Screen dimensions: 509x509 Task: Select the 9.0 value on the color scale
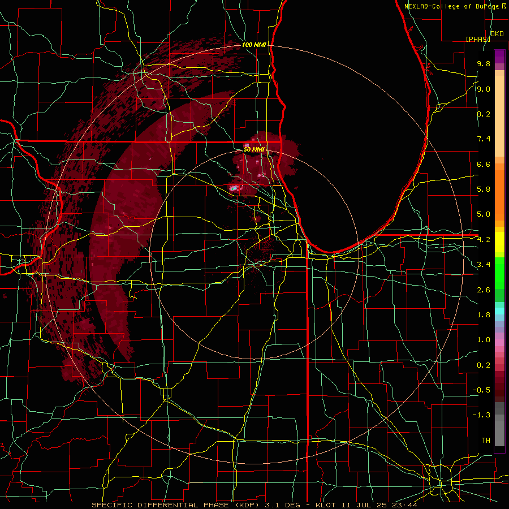pos(484,89)
